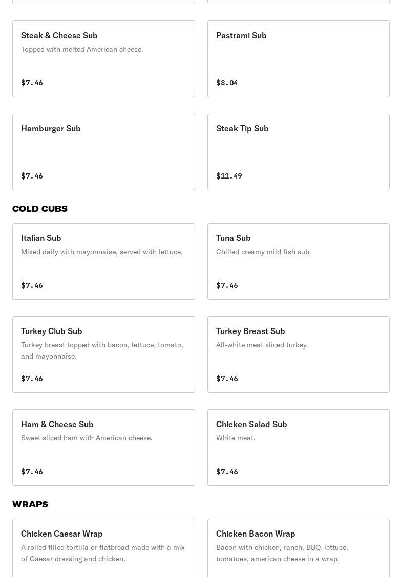Viewport: 402px width, 577px height.
Task: Open the Steak & Cheese Sub item
Action: [103, 59]
